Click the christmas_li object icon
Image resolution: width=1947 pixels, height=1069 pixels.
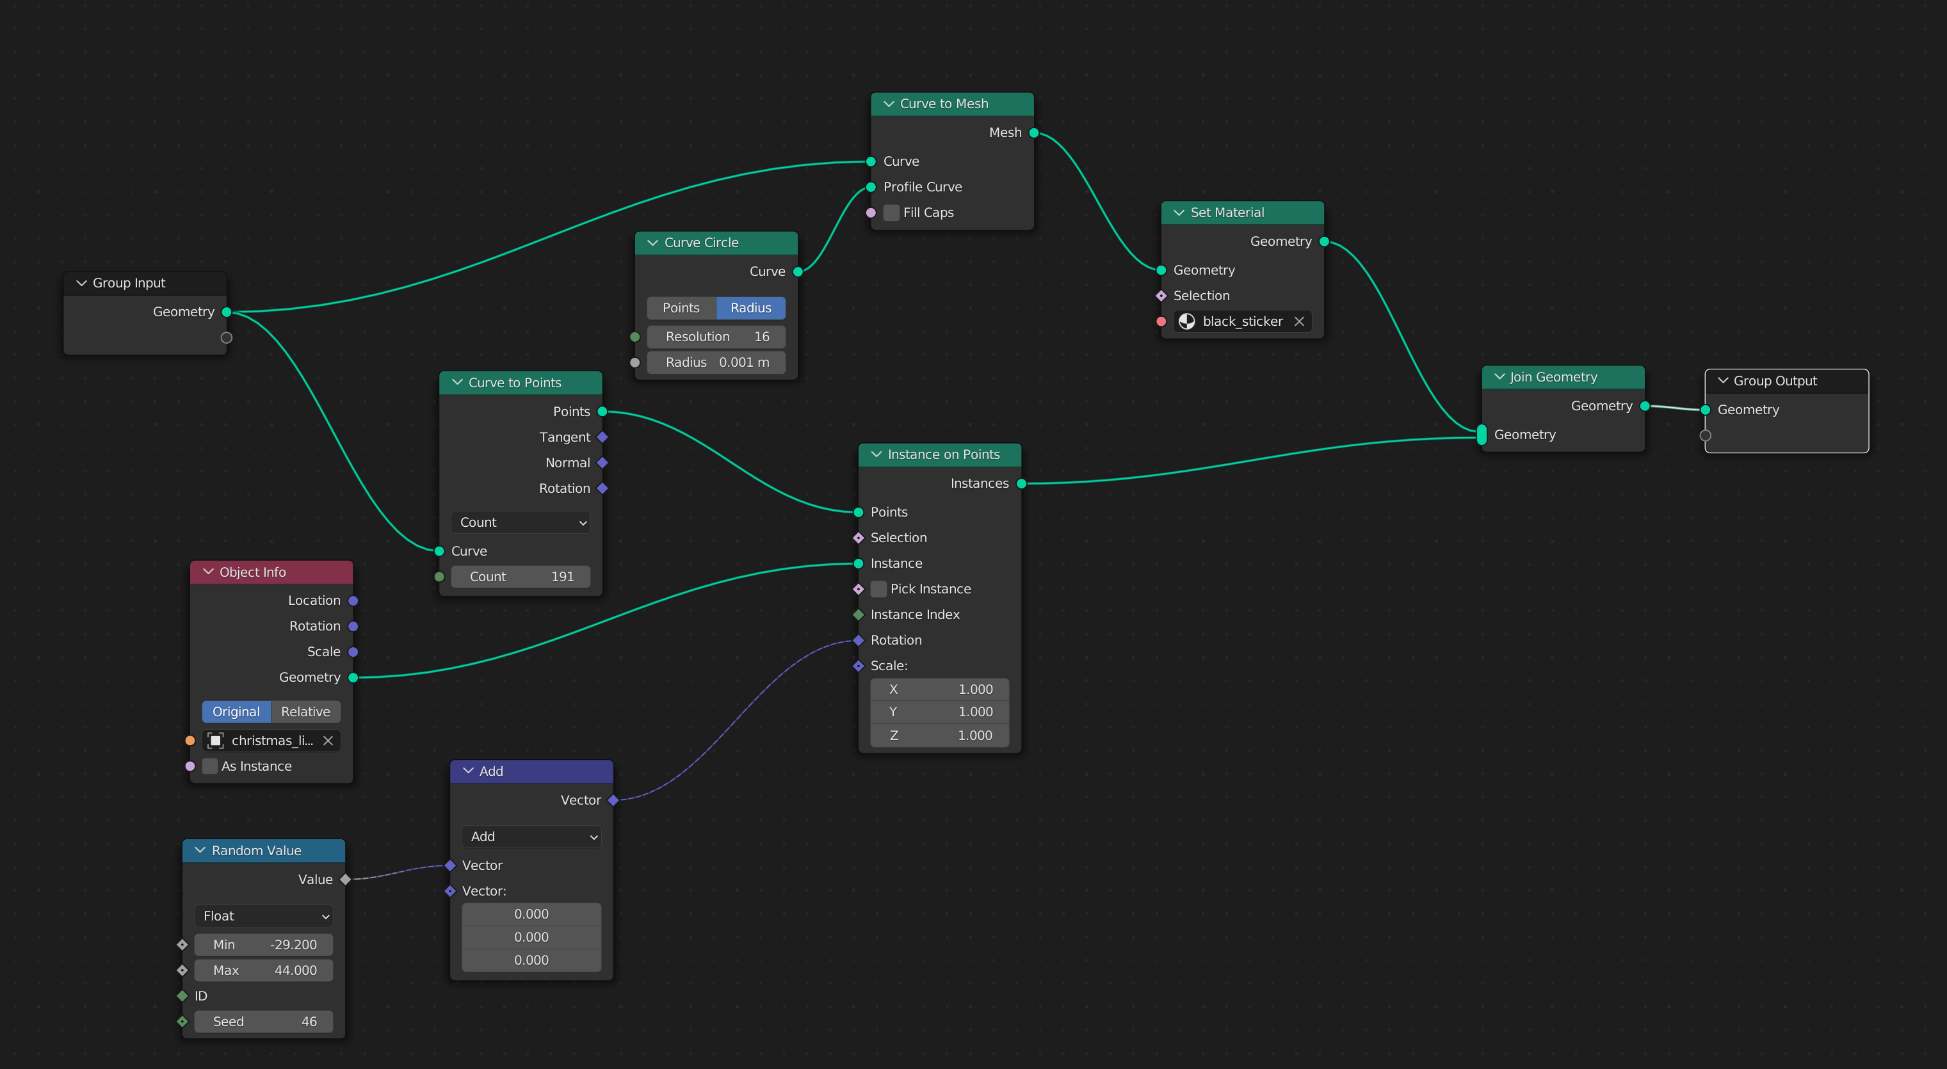point(215,741)
